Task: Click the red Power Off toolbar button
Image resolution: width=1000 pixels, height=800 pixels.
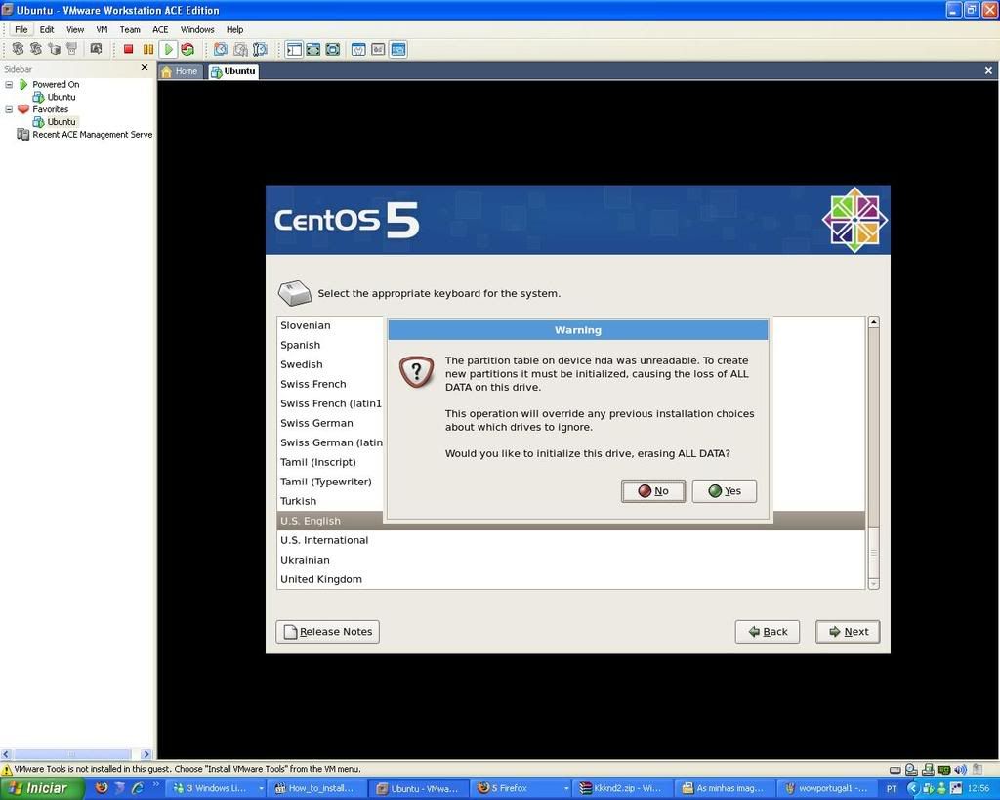Action: 128,49
